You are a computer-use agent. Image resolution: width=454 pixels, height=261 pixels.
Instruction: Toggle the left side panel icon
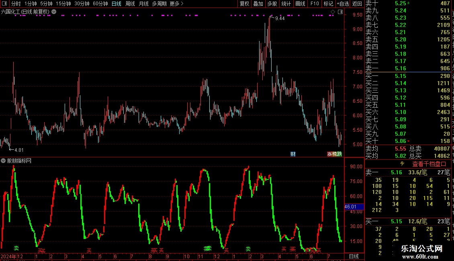(4, 4)
